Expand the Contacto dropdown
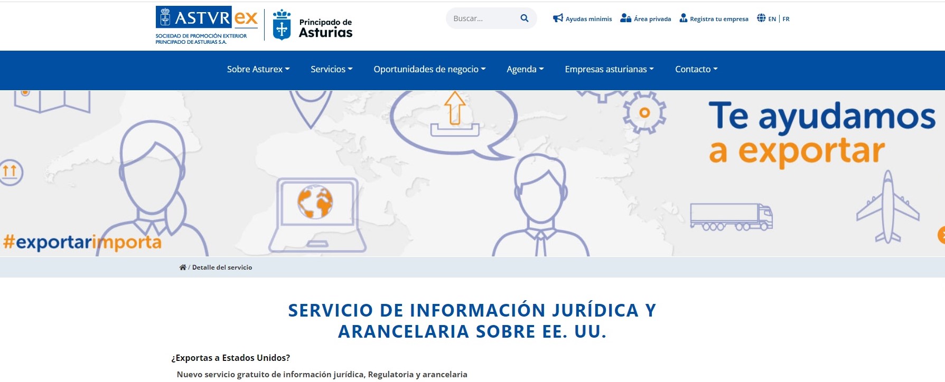This screenshot has width=945, height=382. [696, 69]
